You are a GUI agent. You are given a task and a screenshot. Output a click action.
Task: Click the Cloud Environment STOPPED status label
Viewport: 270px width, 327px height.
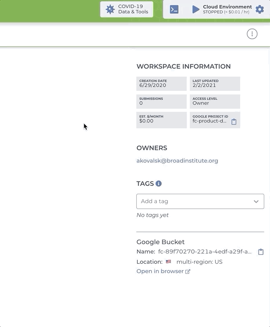click(226, 12)
